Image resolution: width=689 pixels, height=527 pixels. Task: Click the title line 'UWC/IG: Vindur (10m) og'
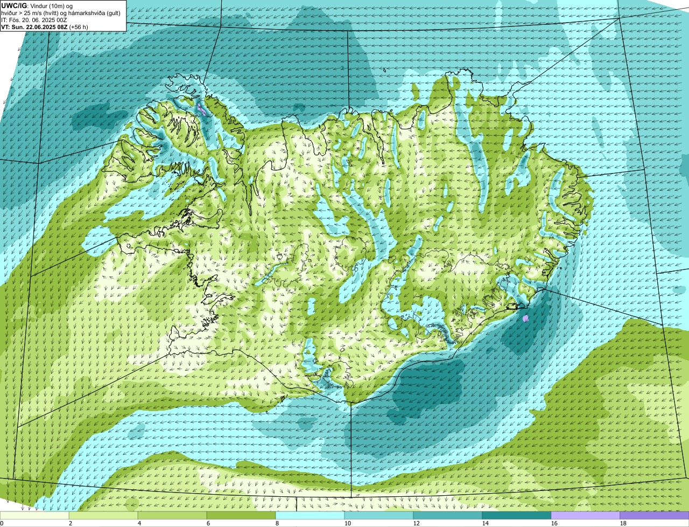click(37, 5)
